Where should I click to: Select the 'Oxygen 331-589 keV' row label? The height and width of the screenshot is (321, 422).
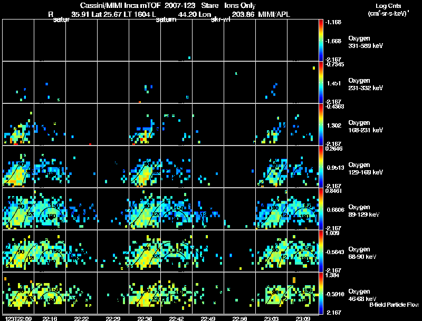[x=366, y=42]
